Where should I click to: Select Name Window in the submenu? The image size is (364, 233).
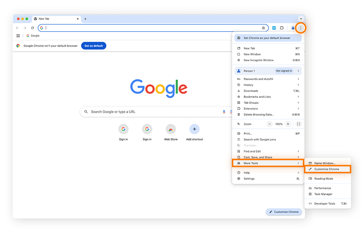pyautogui.click(x=328, y=163)
